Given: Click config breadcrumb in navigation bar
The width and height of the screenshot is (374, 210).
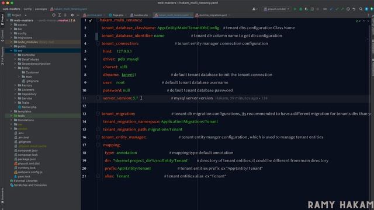Looking at the screenshot, I should click(x=27, y=9).
